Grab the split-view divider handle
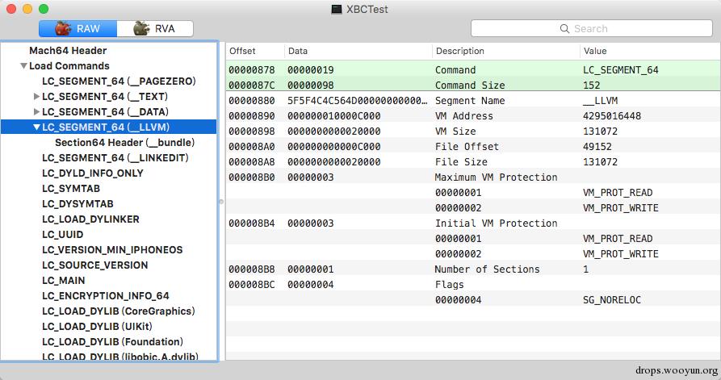Viewport: 721px width, 380px height. point(221,201)
